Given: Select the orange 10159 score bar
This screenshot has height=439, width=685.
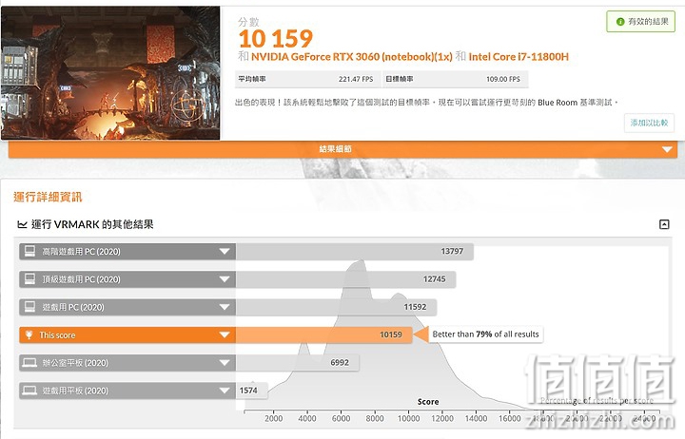Looking at the screenshot, I should [323, 335].
